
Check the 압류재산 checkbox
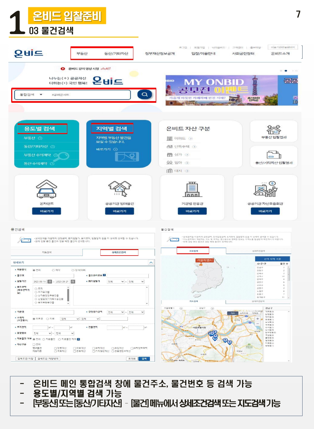tap(55, 348)
